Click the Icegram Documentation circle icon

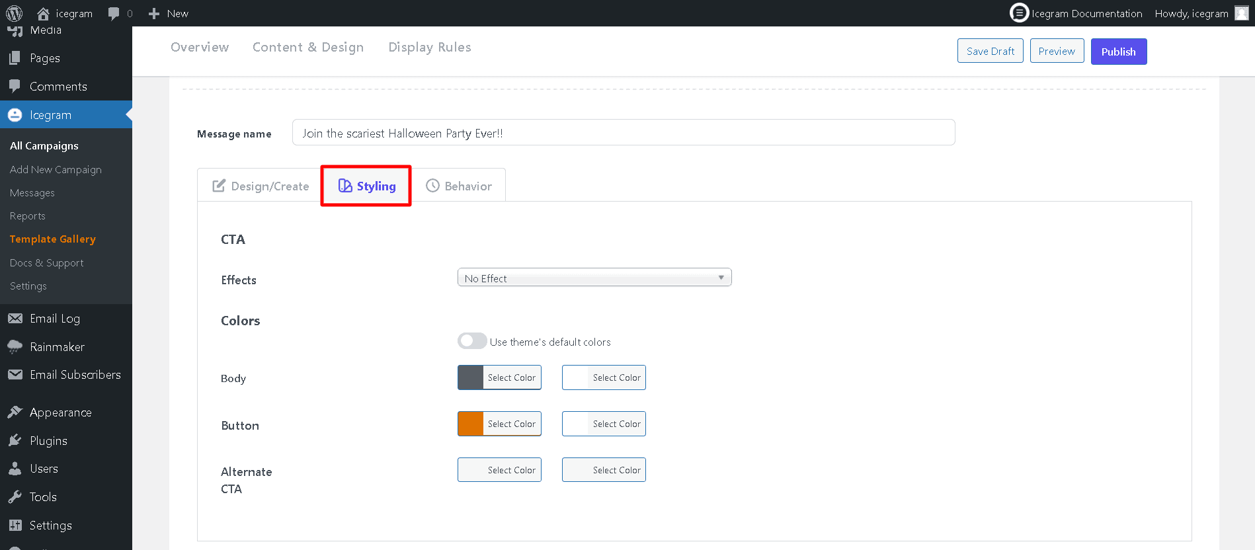(1019, 13)
